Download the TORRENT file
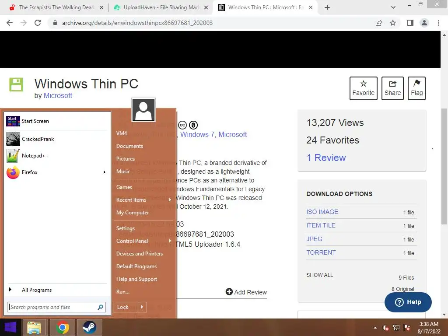The image size is (448, 336). point(321,252)
